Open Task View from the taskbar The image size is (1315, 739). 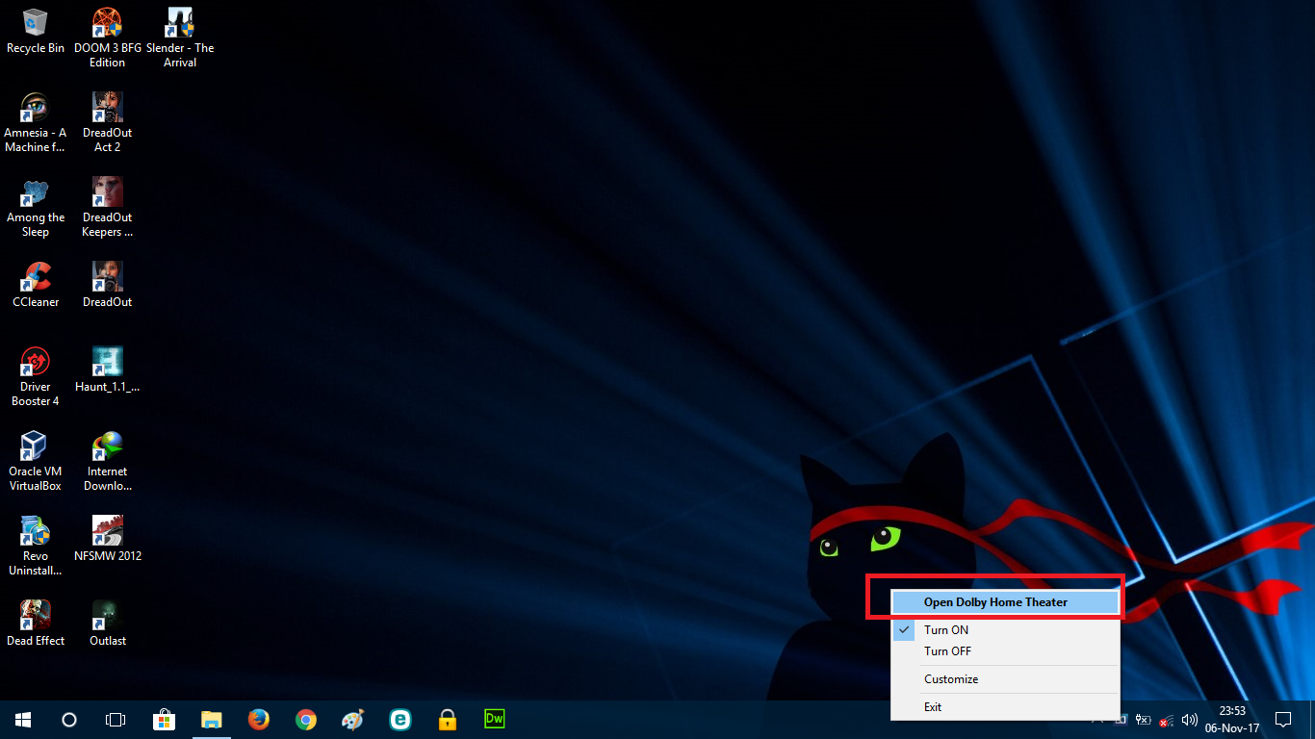[116, 719]
